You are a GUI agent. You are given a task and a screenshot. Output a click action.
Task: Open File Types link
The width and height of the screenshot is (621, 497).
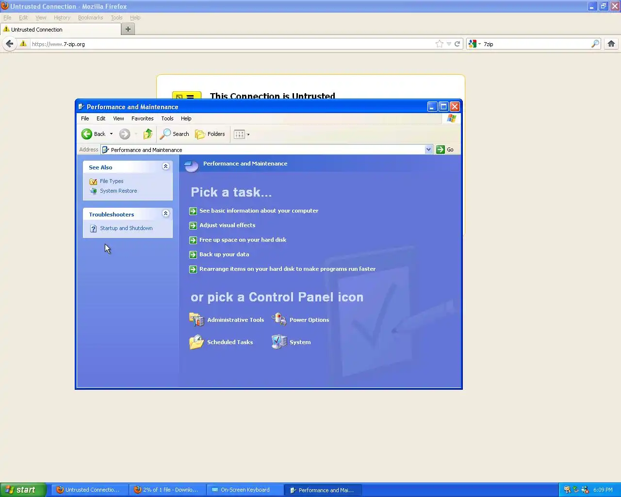pos(112,181)
